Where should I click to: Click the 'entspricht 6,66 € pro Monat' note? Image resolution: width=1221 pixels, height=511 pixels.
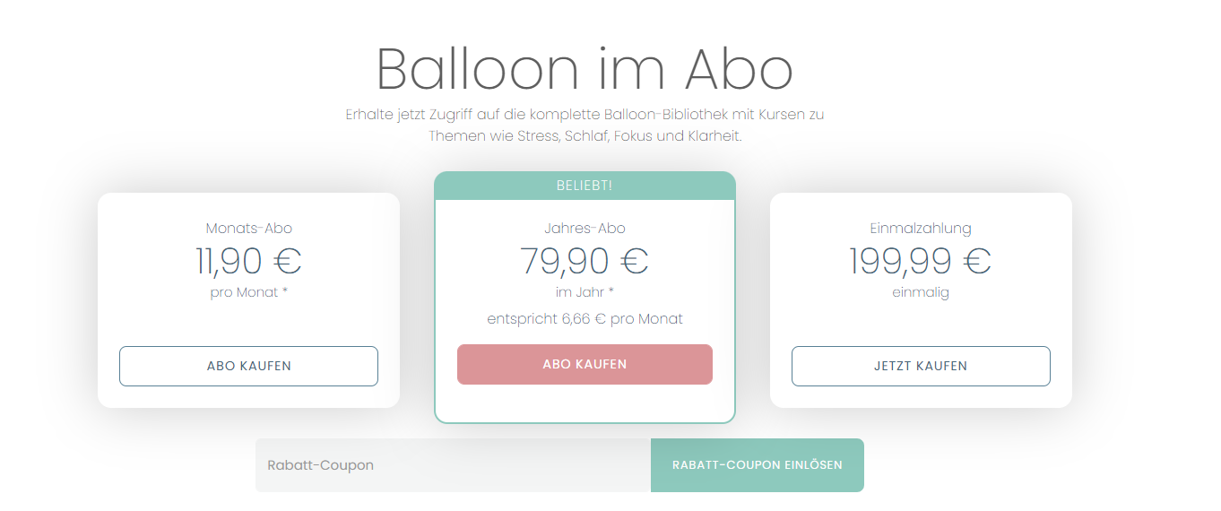pos(585,319)
